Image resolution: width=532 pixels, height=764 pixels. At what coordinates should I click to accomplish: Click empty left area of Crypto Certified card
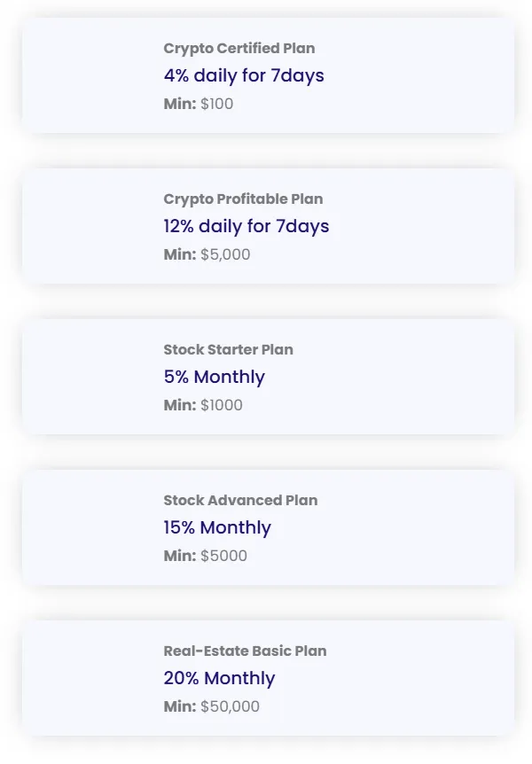tap(89, 75)
